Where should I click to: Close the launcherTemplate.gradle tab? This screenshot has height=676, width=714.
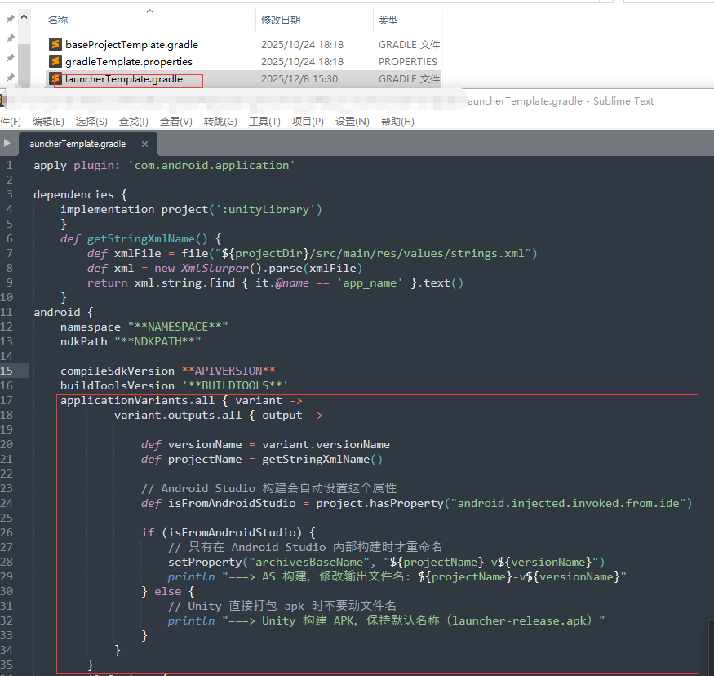144,144
